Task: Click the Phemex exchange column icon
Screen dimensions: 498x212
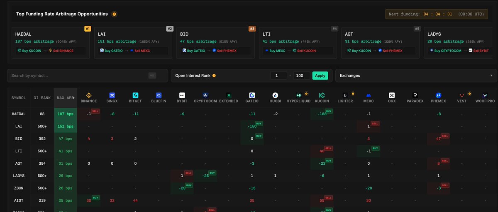Action: (439, 95)
